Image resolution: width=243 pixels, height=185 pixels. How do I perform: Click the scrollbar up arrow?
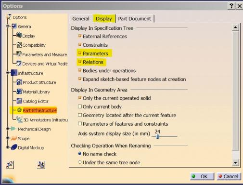click(235, 27)
